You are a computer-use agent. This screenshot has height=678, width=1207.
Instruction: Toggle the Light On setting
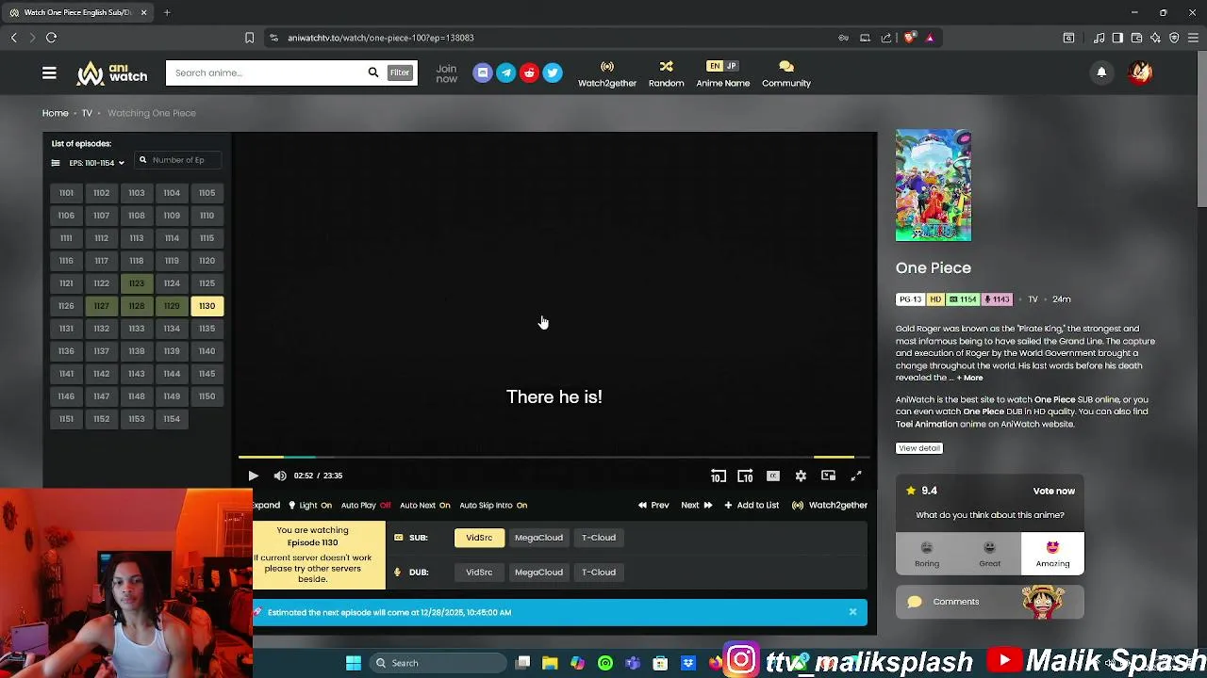pyautogui.click(x=310, y=506)
